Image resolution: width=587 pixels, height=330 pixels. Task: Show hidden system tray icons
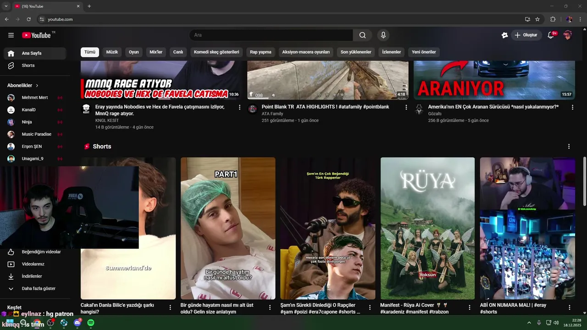point(530,323)
